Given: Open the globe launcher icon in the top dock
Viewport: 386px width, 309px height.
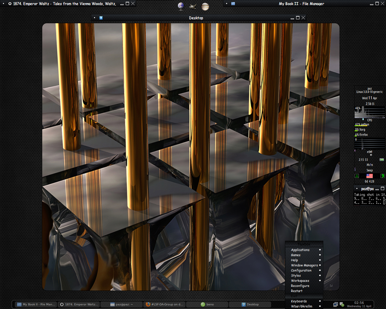Looking at the screenshot, I should (x=181, y=6).
